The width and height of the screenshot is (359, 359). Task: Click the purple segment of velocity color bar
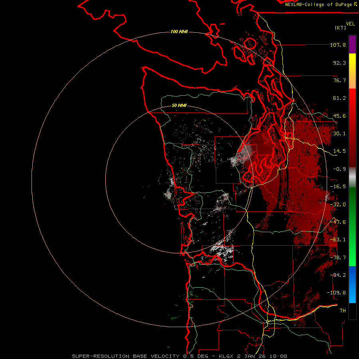point(352,45)
